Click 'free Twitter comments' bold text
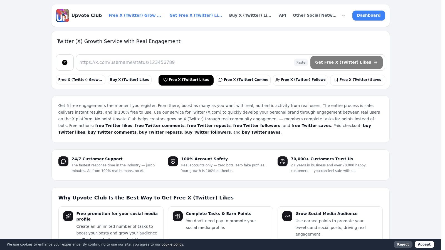The height and width of the screenshot is (250, 445). (x=160, y=126)
